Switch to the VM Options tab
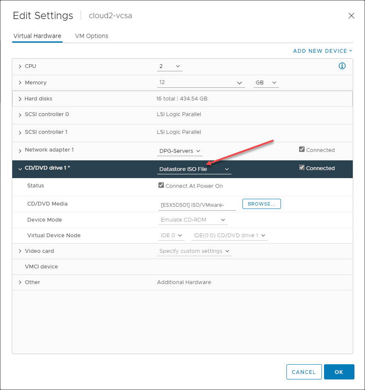This screenshot has height=390, width=365. click(92, 36)
